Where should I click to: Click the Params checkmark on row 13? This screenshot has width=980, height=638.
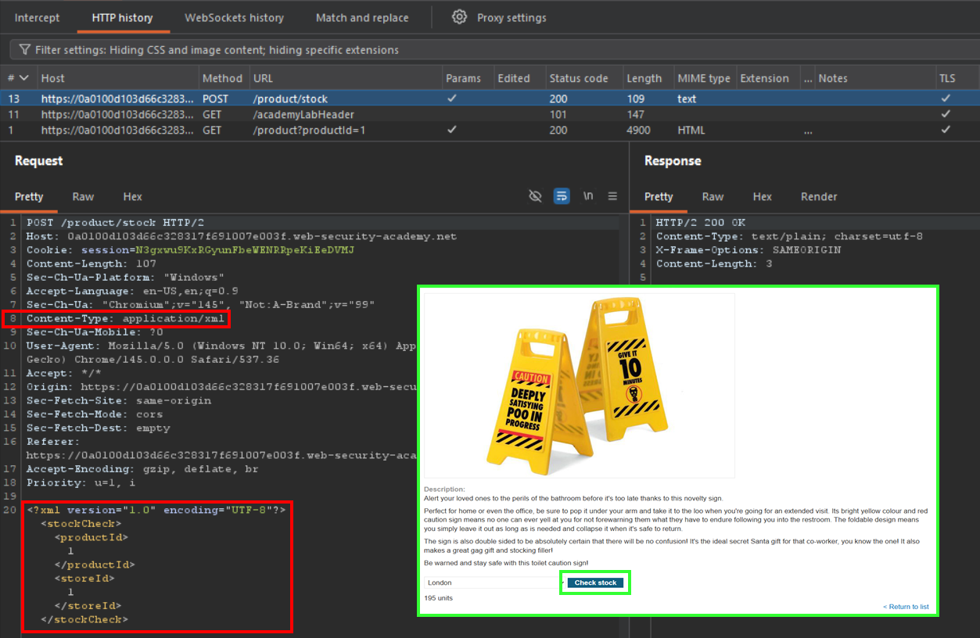point(451,98)
